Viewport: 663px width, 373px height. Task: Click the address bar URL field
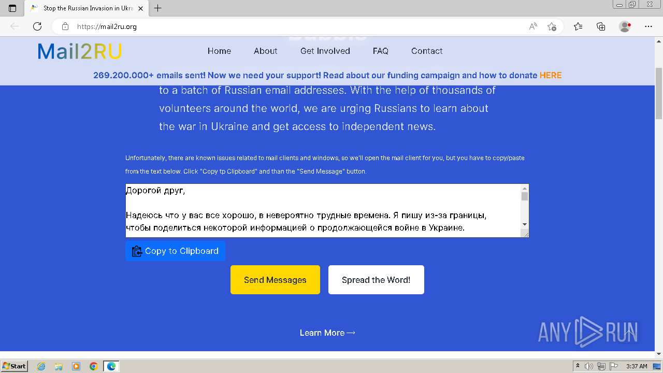(300, 26)
